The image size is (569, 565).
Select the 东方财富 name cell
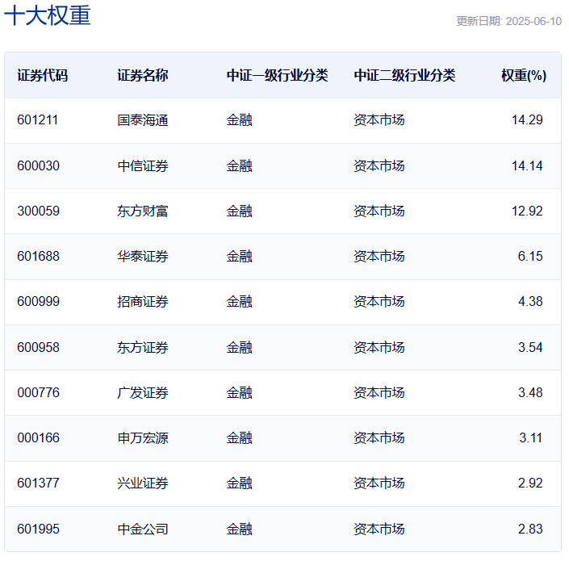[x=143, y=211]
